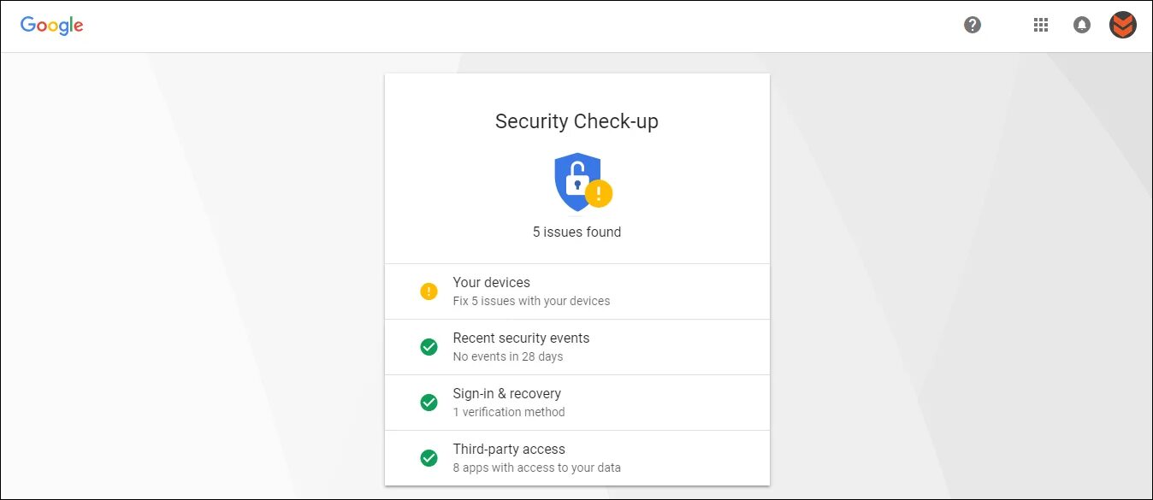Open the Help question mark icon
This screenshot has width=1153, height=500.
pos(973,25)
